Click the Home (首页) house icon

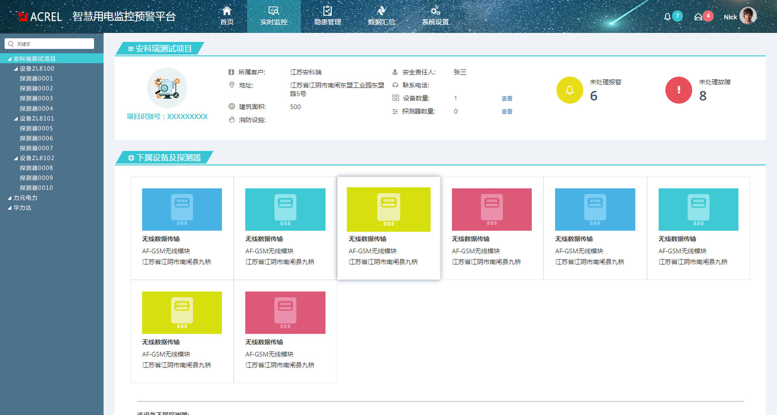pos(227,11)
